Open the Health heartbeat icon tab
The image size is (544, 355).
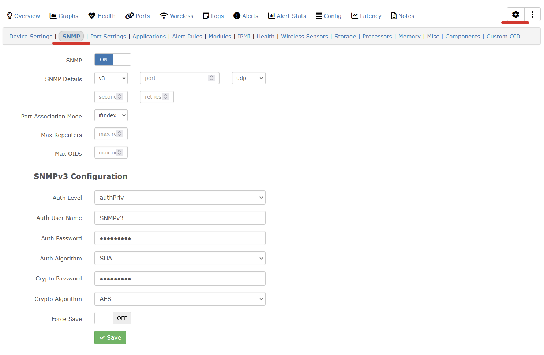[92, 16]
